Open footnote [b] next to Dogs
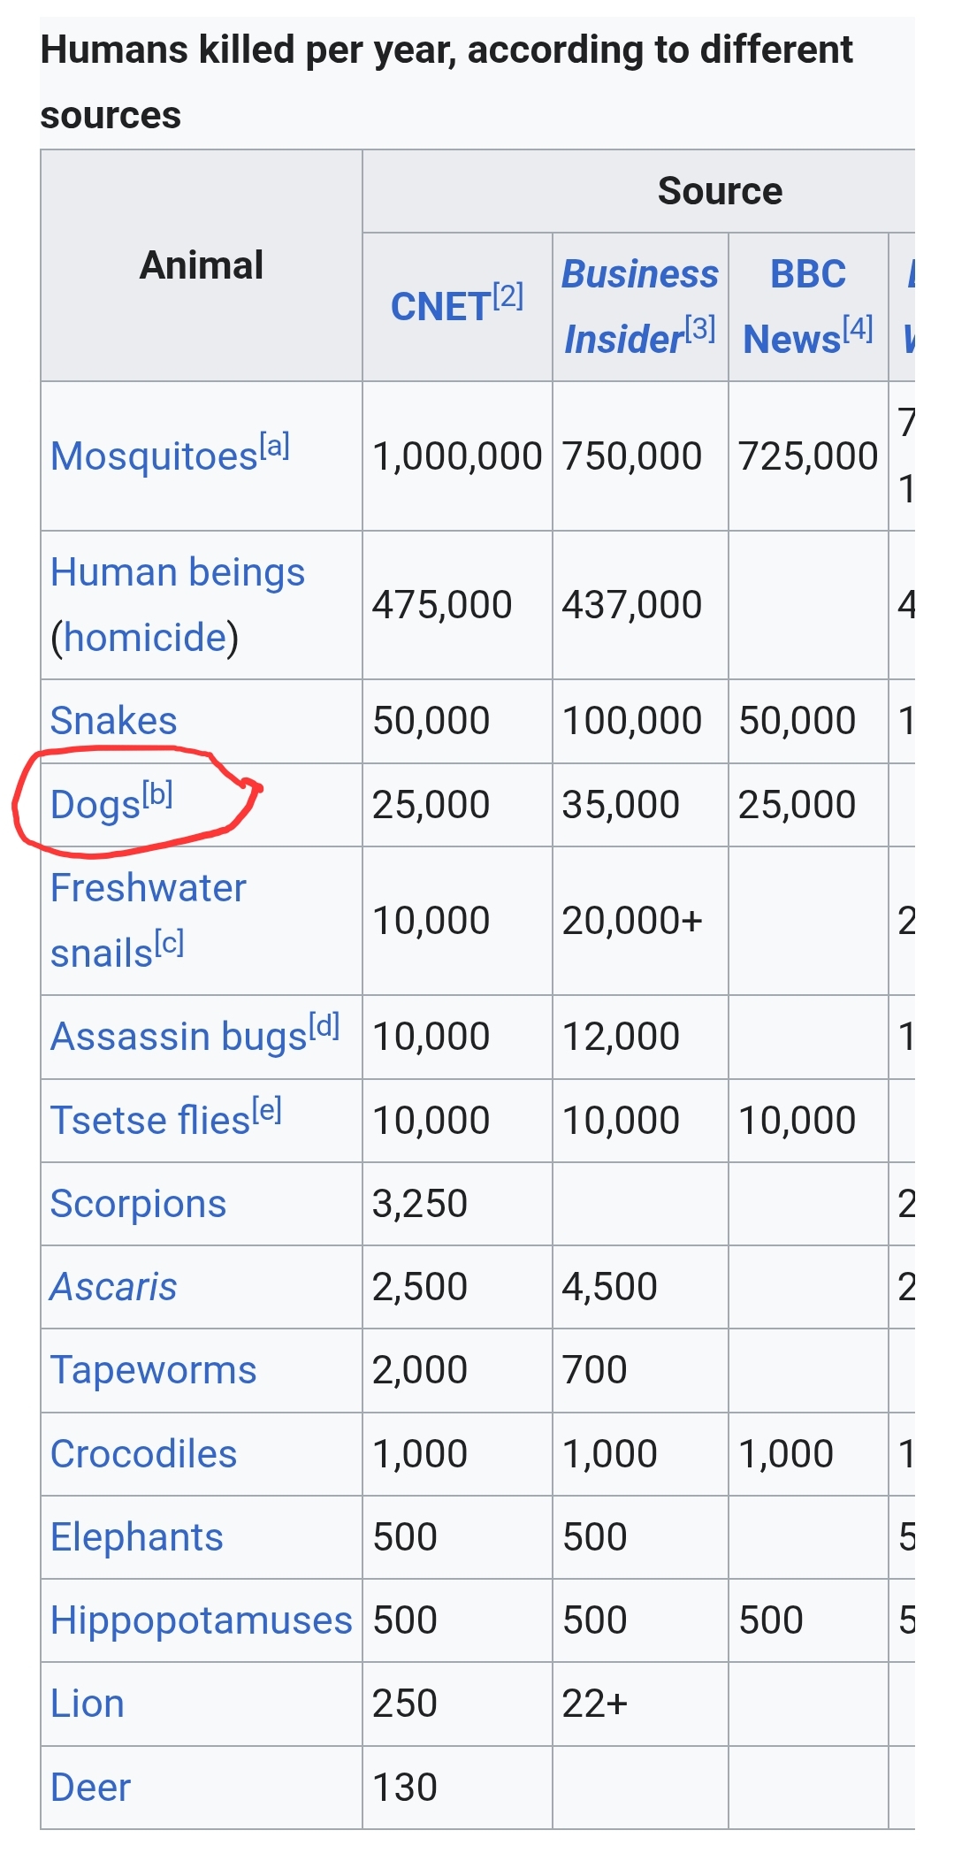954x1861 pixels. pos(157,794)
